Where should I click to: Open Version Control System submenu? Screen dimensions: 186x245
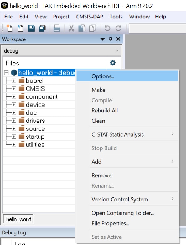coord(127,199)
